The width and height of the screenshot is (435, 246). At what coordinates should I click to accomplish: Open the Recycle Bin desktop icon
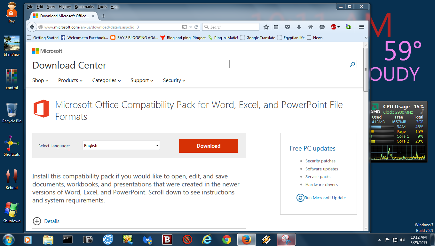coord(12,113)
